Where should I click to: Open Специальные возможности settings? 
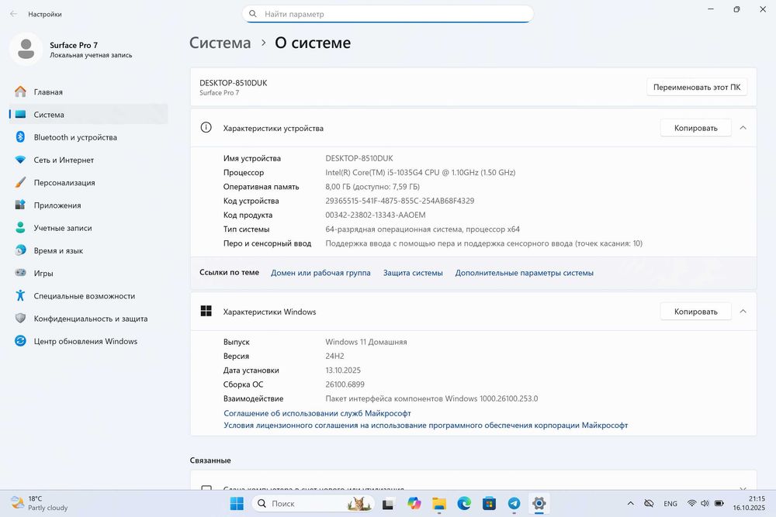coord(88,296)
